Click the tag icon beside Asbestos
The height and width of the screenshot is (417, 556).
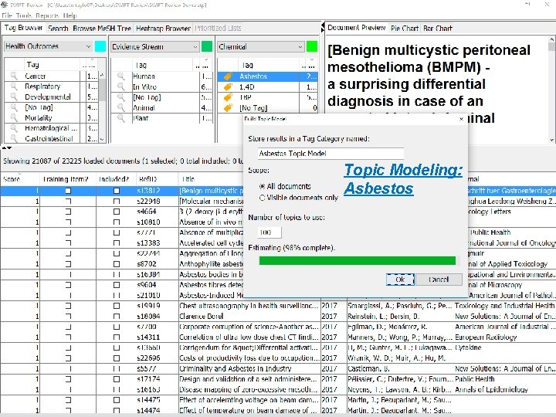click(228, 76)
